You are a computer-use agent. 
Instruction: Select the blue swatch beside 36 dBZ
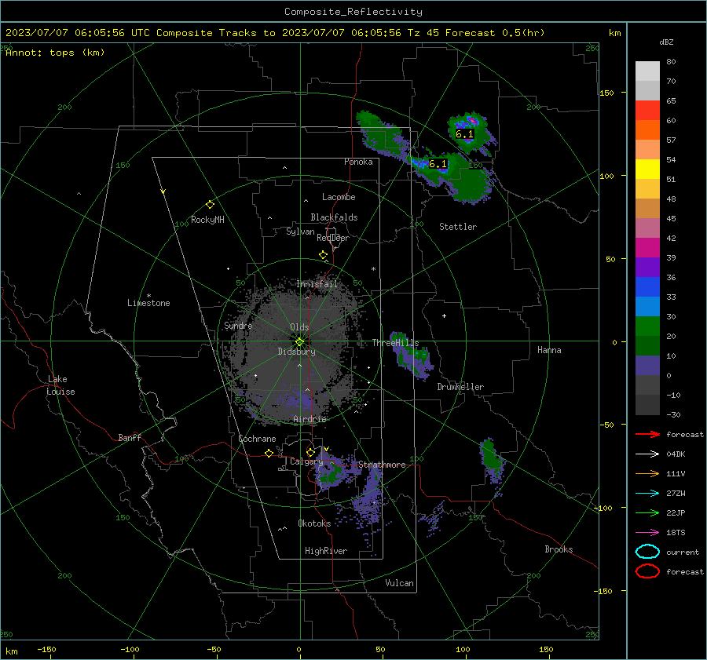(x=647, y=286)
